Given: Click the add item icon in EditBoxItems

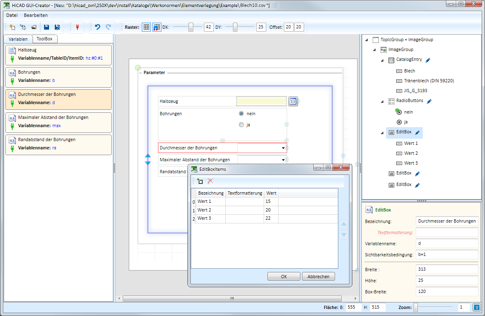Looking at the screenshot, I should (200, 181).
